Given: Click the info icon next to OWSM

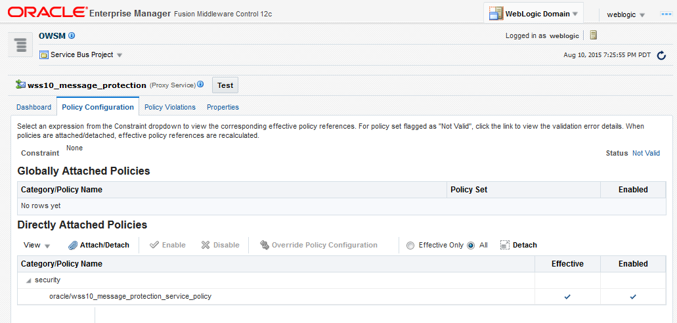Looking at the screenshot, I should point(72,35).
